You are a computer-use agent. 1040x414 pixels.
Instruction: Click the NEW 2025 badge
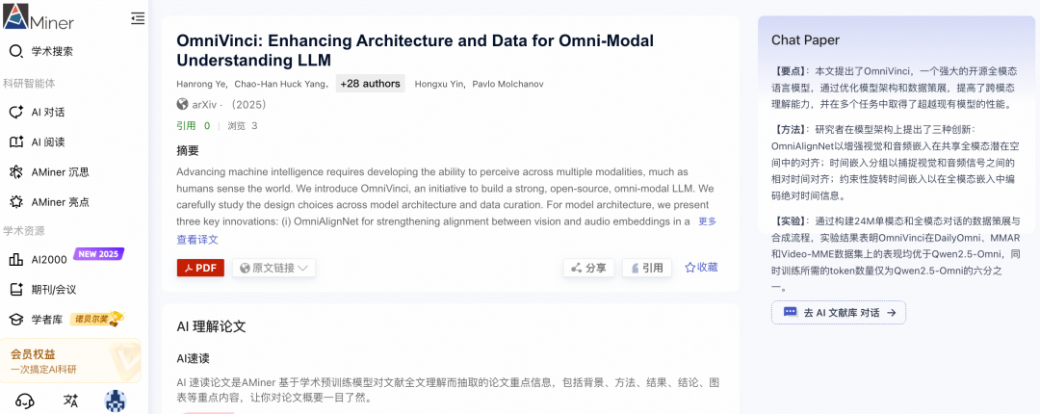coord(98,254)
